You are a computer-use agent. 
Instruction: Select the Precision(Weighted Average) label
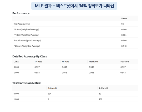tap(27, 41)
